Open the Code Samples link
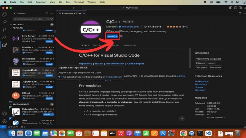Screen dimensions: 246x138 (136, 64)
